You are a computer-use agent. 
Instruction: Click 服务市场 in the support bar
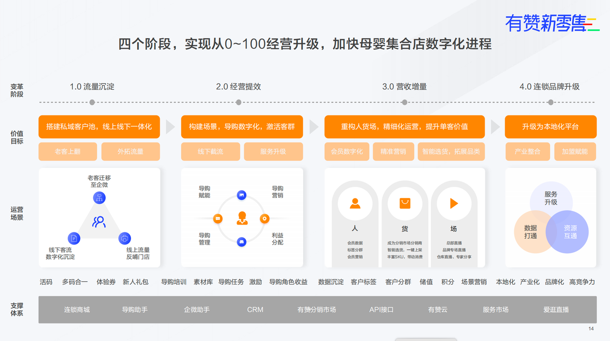coord(496,310)
